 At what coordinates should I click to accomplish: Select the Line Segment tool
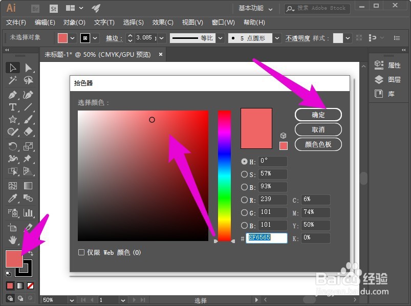pyautogui.click(x=28, y=107)
